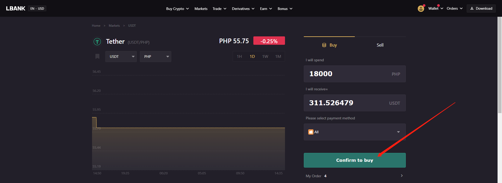The width and height of the screenshot is (502, 183).
Task: Open the Wallet dropdown
Action: pos(436,8)
